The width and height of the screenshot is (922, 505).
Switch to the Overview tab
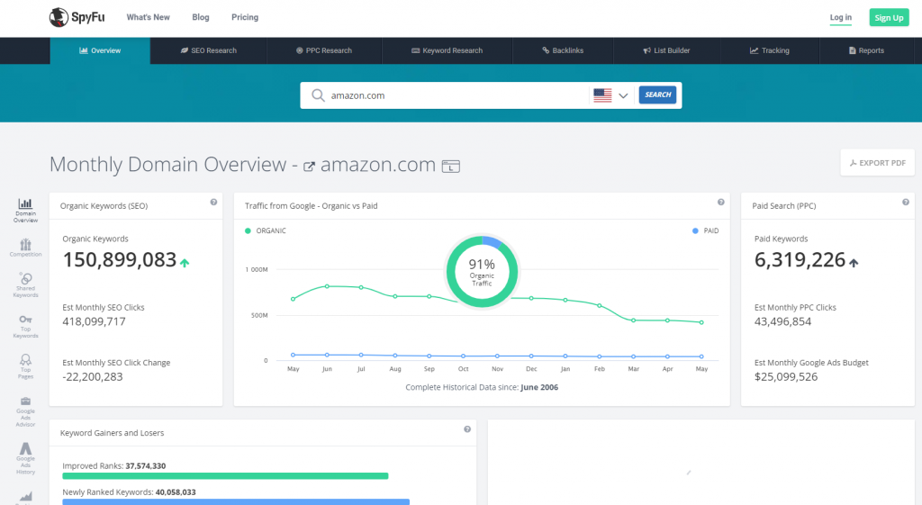click(100, 50)
